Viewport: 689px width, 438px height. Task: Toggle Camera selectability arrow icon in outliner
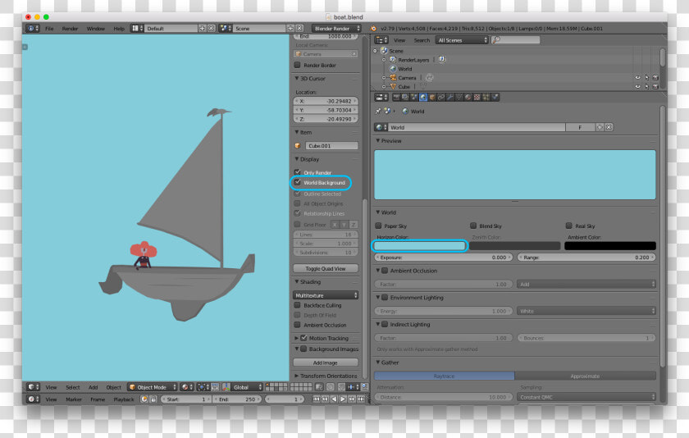click(x=646, y=78)
